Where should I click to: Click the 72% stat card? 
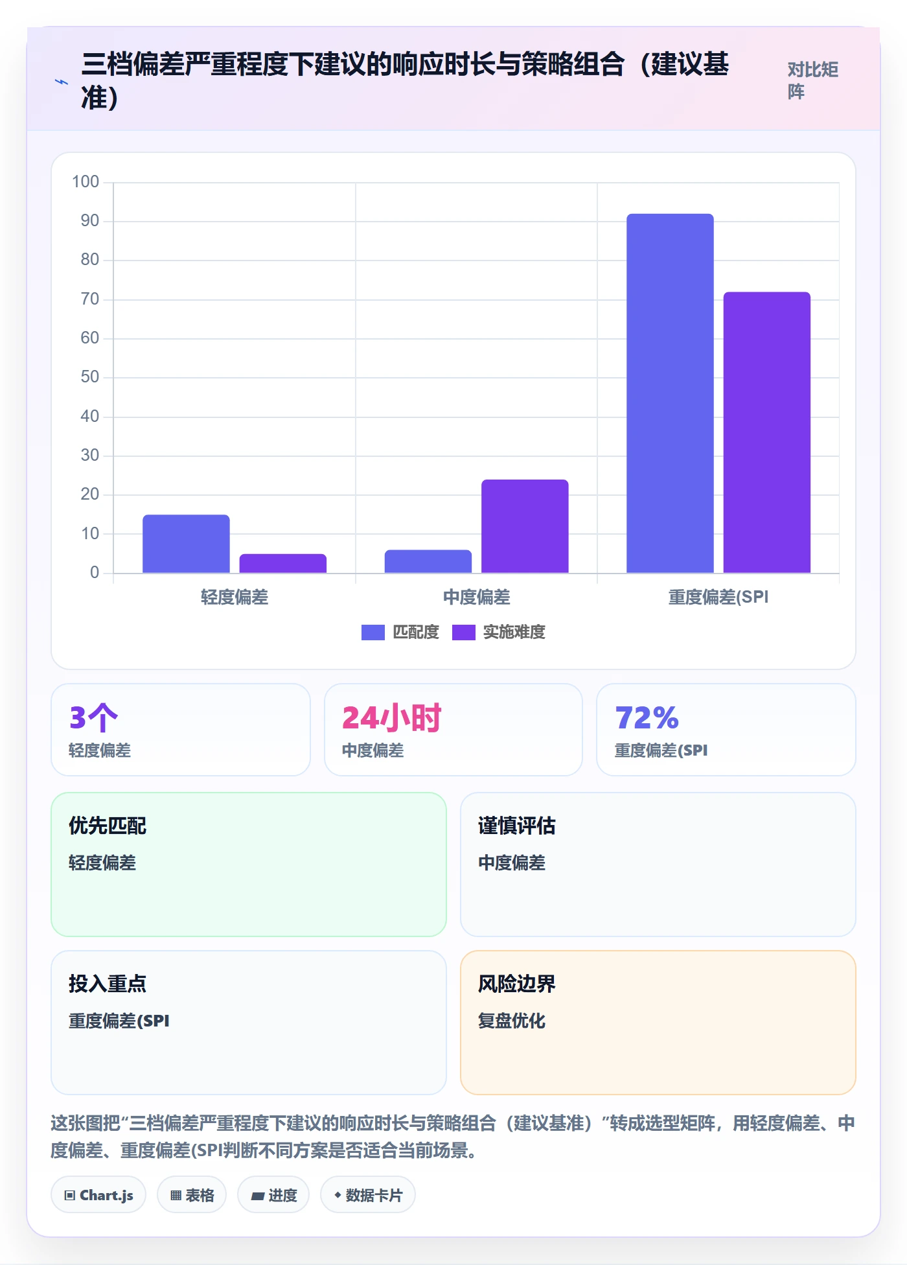click(726, 730)
